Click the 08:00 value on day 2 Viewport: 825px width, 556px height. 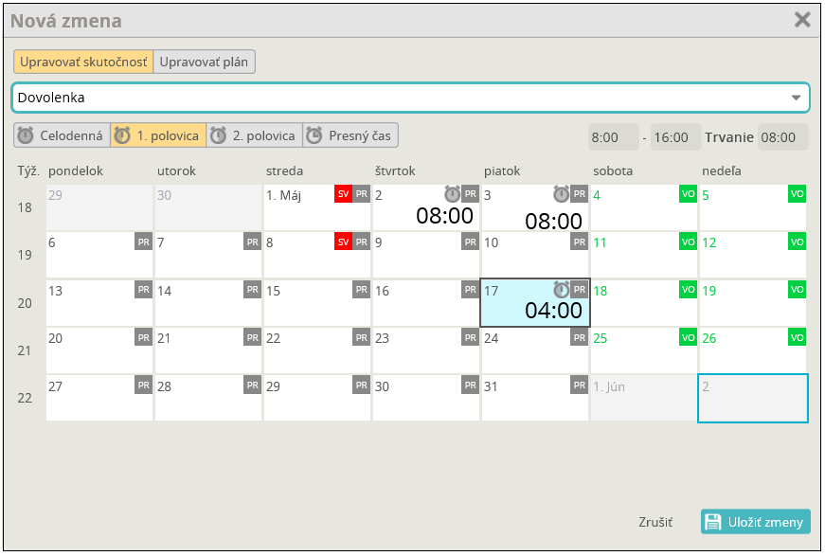(444, 216)
